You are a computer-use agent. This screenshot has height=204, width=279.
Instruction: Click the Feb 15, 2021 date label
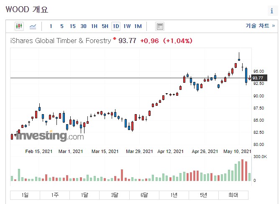tap(39, 151)
